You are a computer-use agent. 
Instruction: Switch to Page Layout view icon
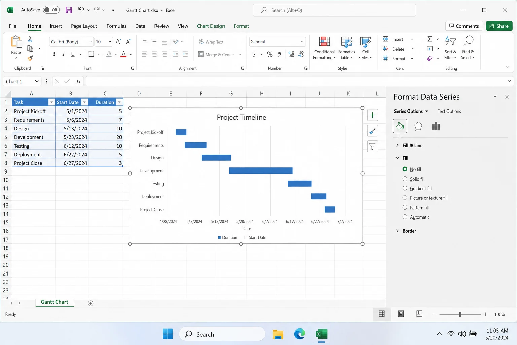point(401,314)
